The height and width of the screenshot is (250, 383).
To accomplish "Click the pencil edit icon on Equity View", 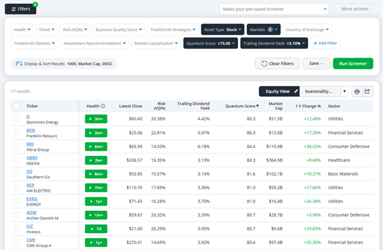I will click(x=296, y=91).
